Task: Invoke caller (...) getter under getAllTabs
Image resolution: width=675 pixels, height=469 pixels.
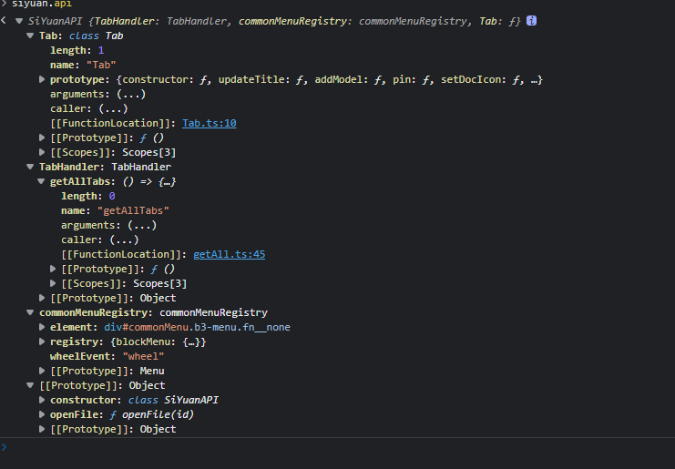Action: (124, 240)
